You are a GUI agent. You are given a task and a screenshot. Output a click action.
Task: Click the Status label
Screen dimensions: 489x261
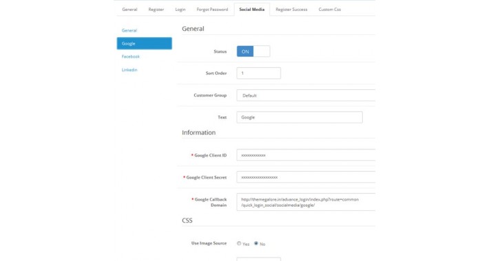[220, 52]
